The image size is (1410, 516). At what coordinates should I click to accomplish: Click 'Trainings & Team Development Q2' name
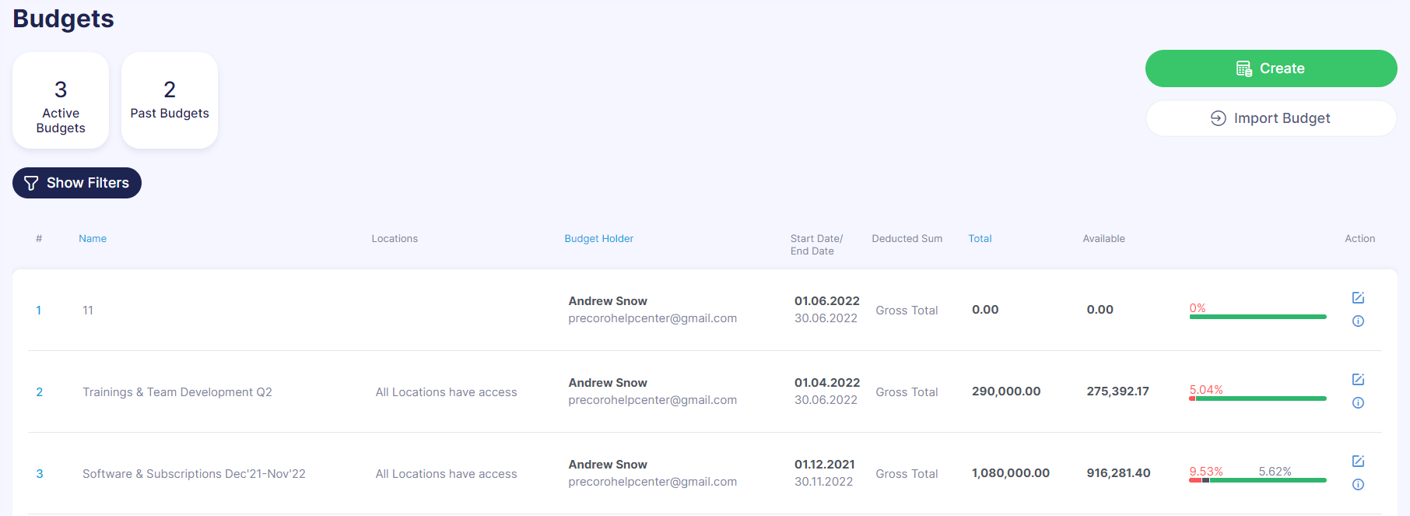177,392
